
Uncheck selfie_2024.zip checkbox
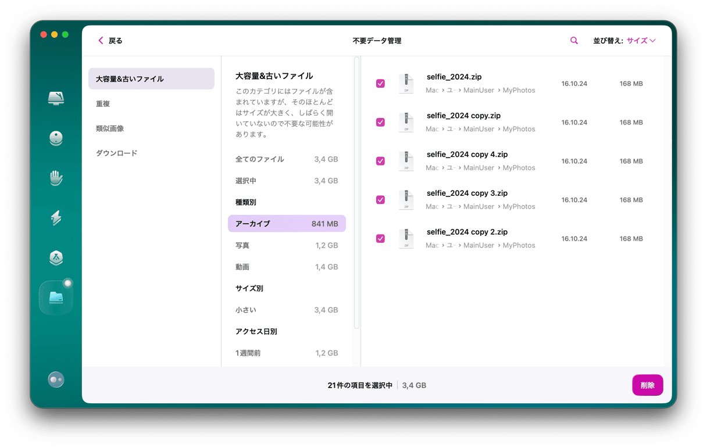click(x=380, y=84)
